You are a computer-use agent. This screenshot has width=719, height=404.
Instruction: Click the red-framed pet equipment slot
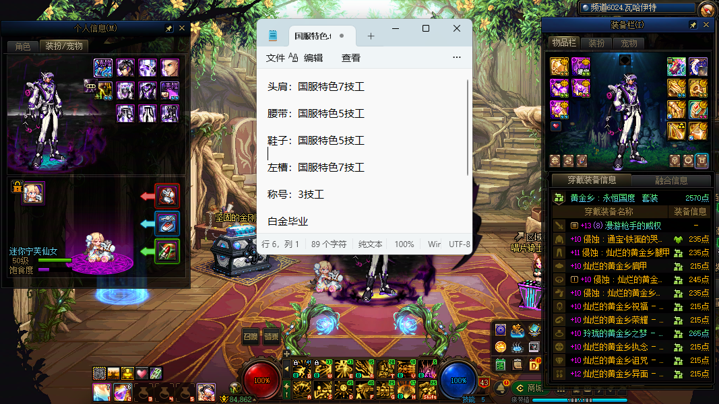167,196
